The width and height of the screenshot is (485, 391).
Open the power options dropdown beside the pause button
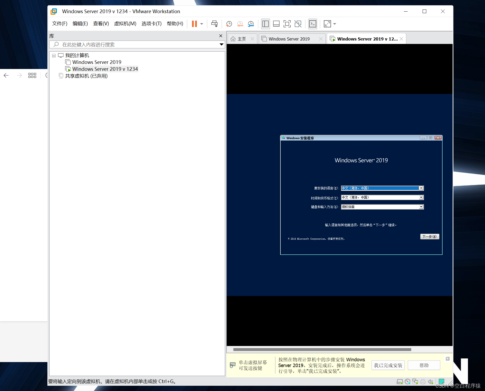pyautogui.click(x=202, y=24)
